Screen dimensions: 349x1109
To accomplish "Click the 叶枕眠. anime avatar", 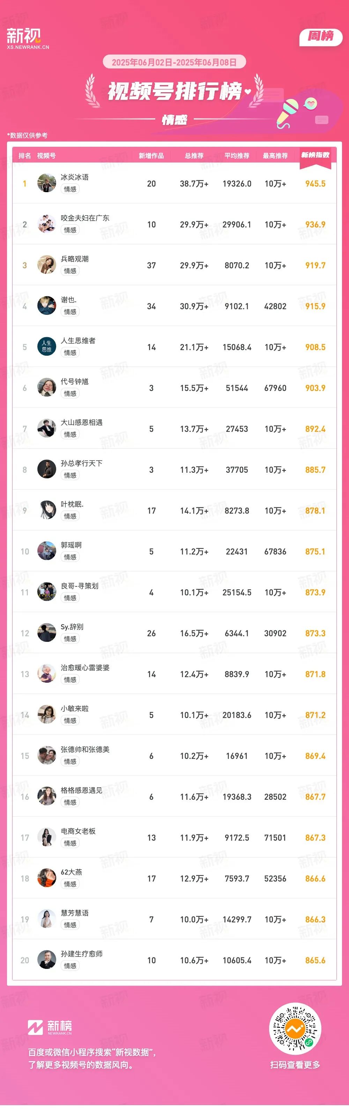I will pyautogui.click(x=46, y=510).
